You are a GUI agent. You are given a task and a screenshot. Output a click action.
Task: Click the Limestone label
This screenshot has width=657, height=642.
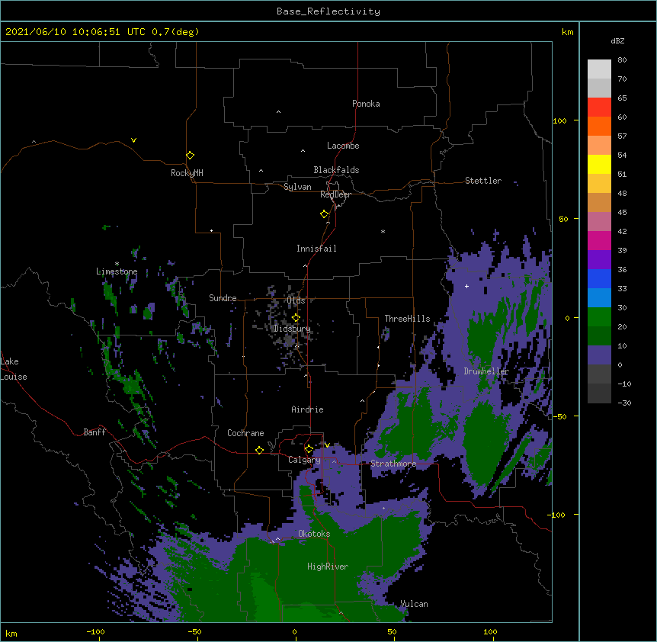117,271
